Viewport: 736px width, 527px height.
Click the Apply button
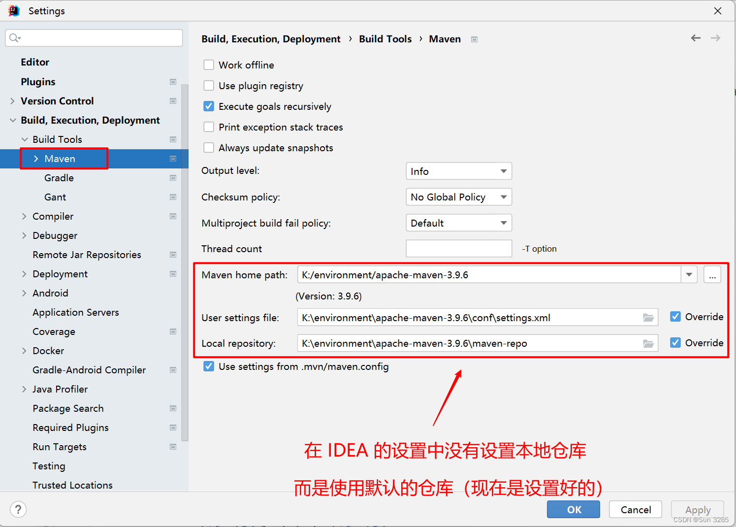(698, 509)
